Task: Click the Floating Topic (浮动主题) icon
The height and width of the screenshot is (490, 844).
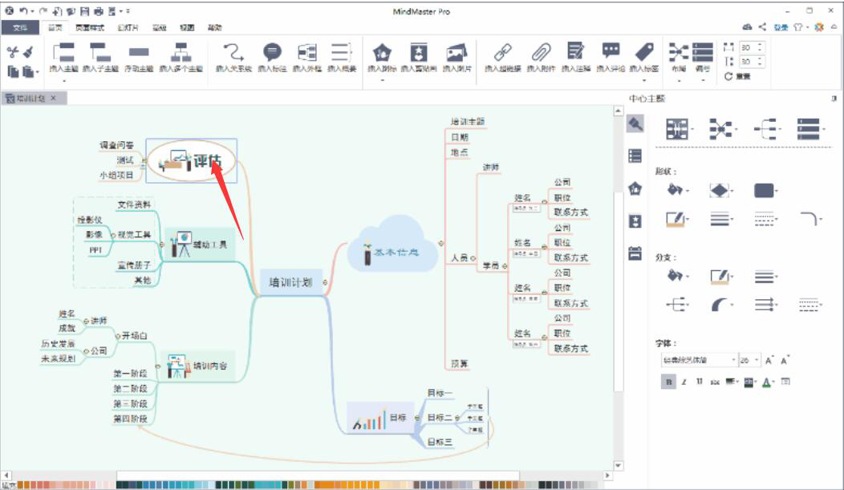Action: pyautogui.click(x=139, y=52)
